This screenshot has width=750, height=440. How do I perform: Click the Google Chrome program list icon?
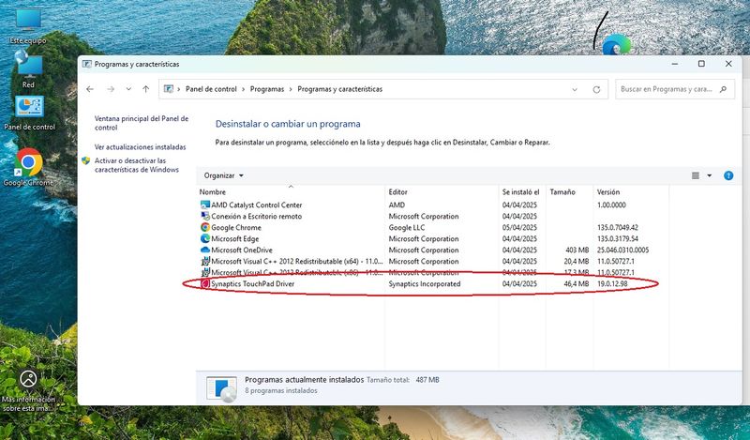pos(205,227)
